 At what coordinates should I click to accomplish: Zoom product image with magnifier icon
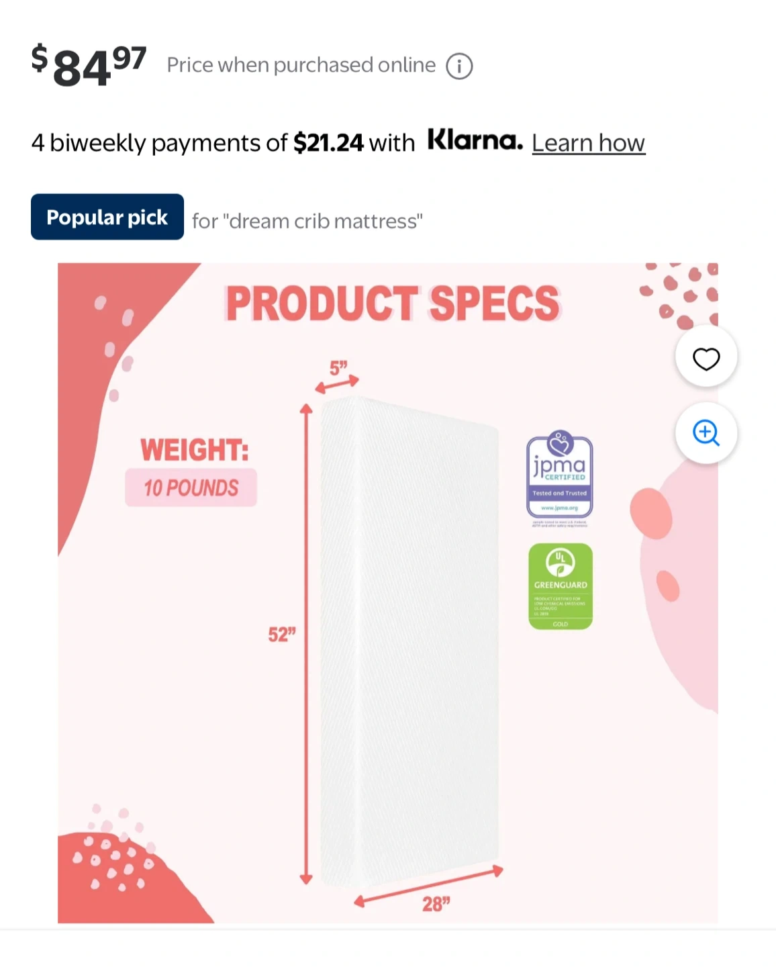[x=706, y=433]
